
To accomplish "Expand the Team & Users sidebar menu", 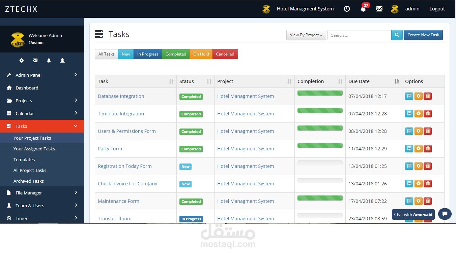I will point(42,206).
